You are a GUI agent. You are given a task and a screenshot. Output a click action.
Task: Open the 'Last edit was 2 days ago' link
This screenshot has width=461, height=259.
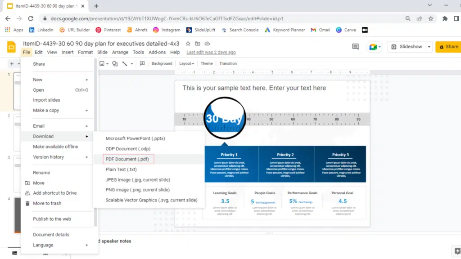[211, 52]
